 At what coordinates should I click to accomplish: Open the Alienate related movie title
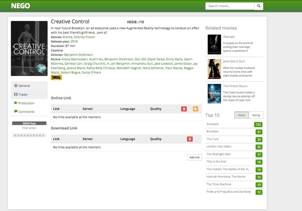[229, 37]
